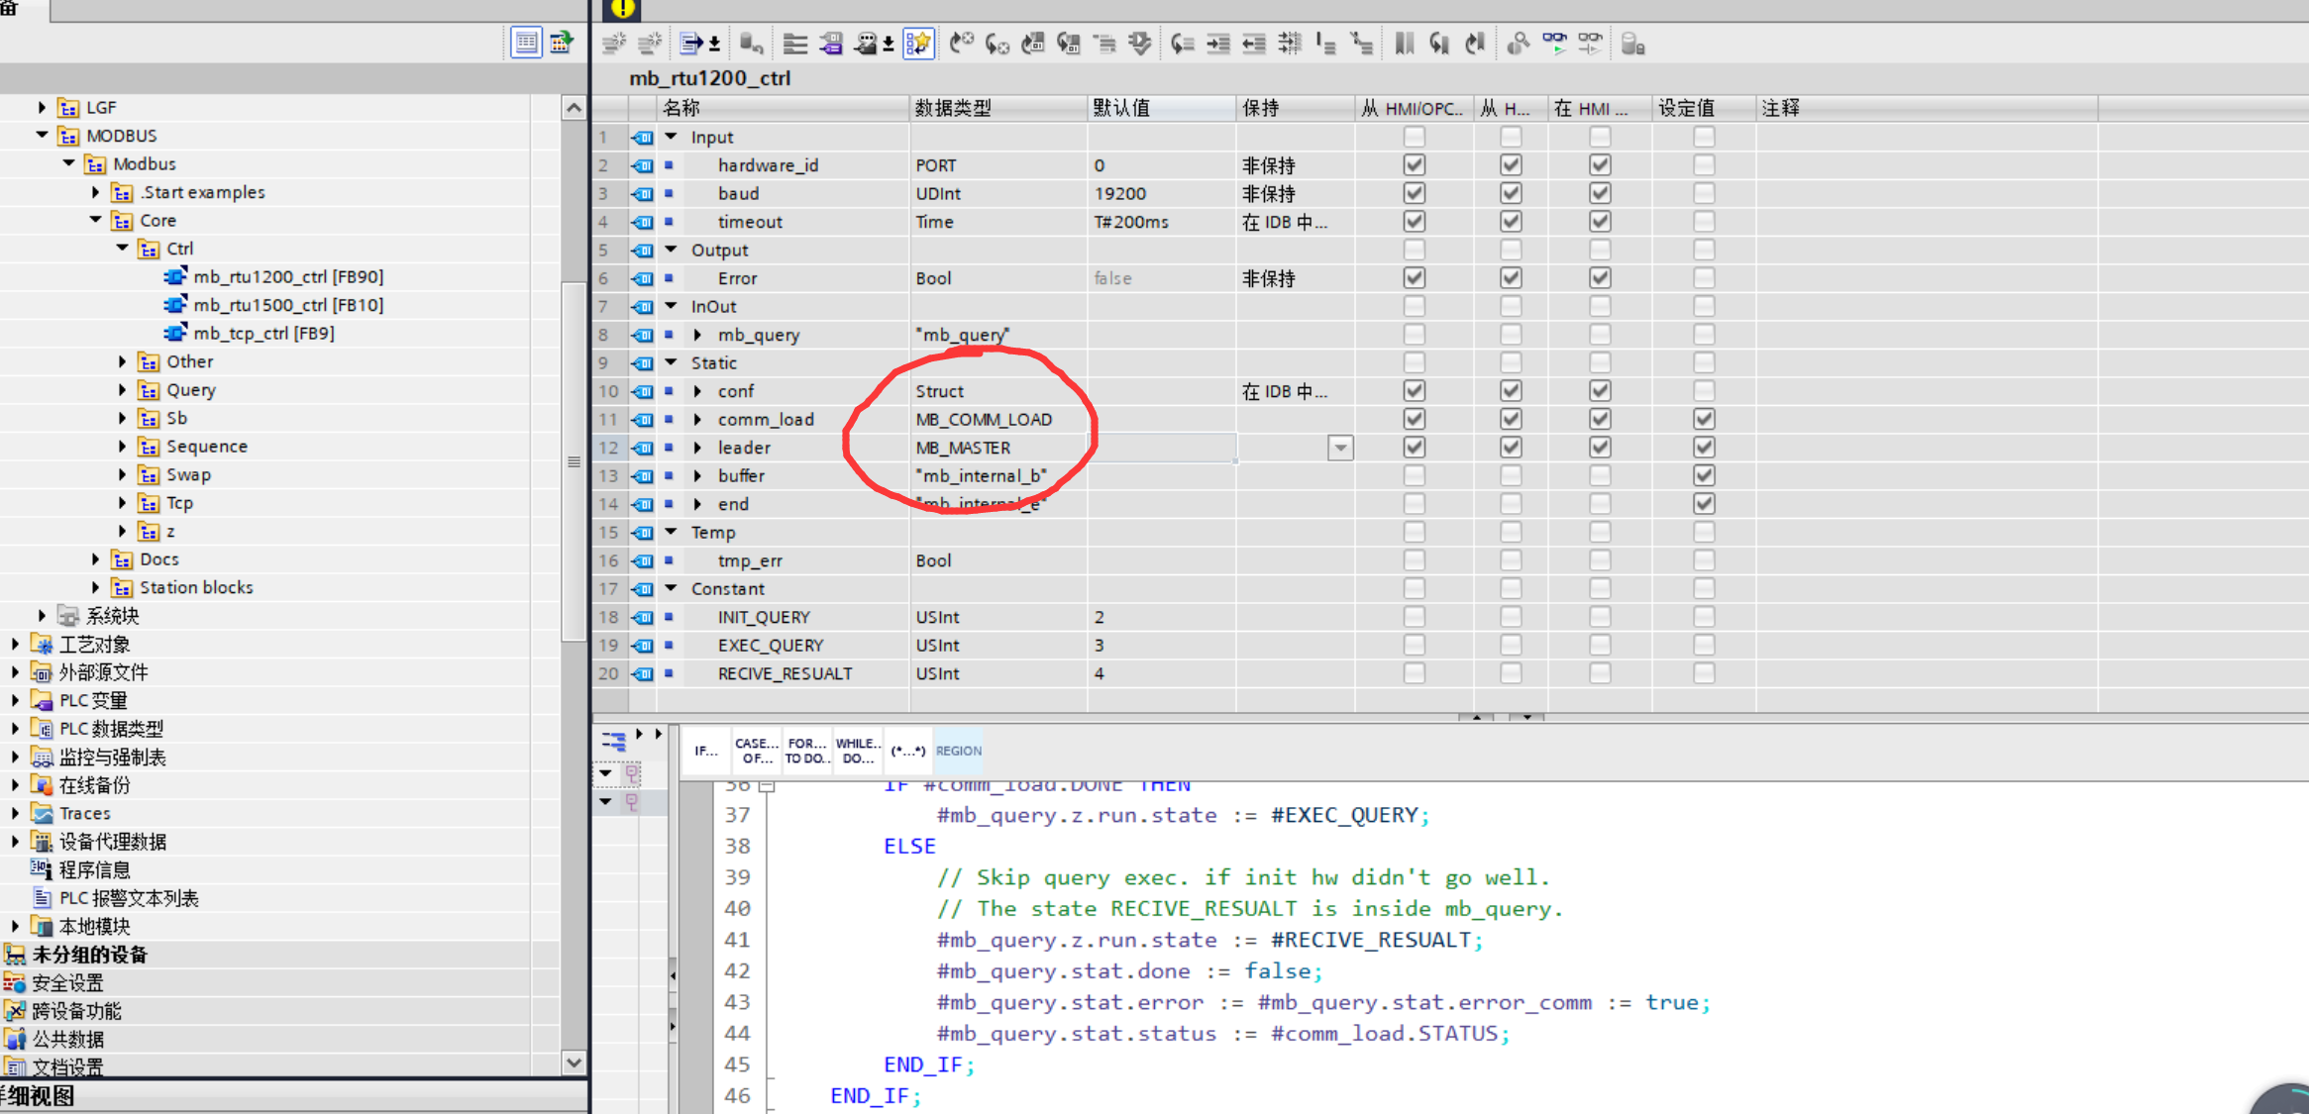Uncheck HMI/OPC accessible for hardware_id

tap(1414, 165)
